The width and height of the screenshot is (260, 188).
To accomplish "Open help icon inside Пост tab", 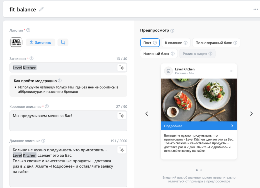I will [x=155, y=43].
